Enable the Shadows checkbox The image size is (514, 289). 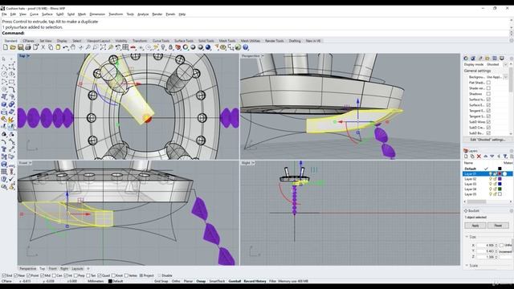(x=488, y=94)
